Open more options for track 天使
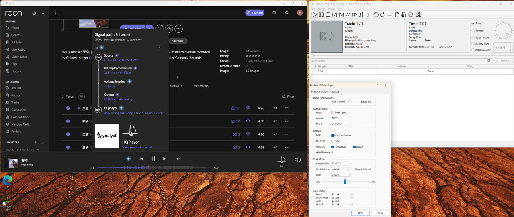514x217 pixels. (287, 134)
